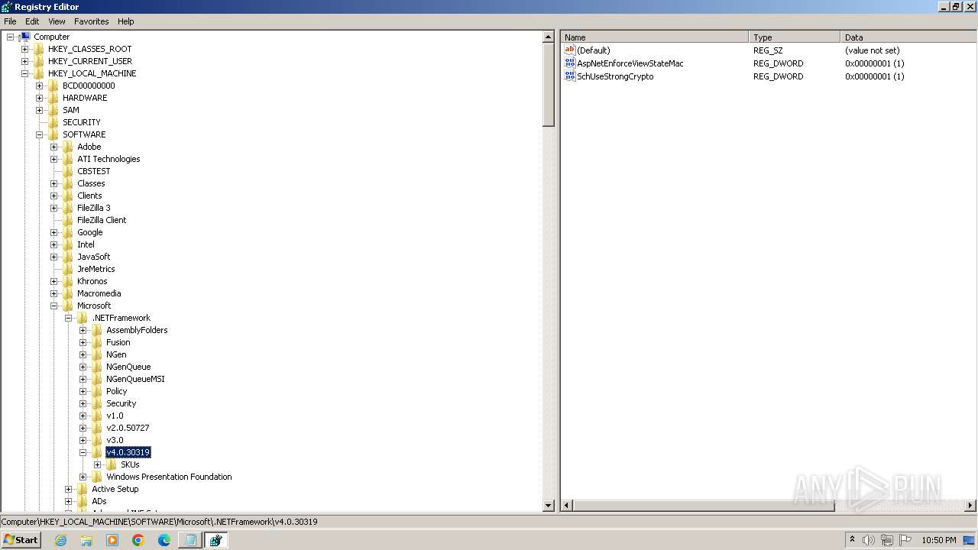Collapse the Microsoft key
Screen dimensions: 978x550
coord(53,306)
